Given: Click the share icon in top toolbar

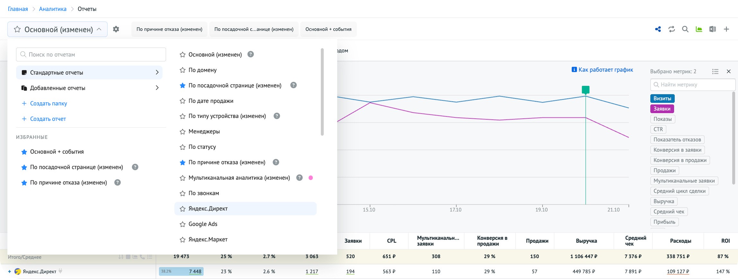Looking at the screenshot, I should pos(658,29).
